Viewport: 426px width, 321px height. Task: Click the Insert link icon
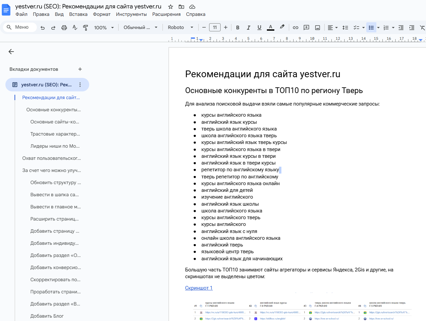[296, 28]
